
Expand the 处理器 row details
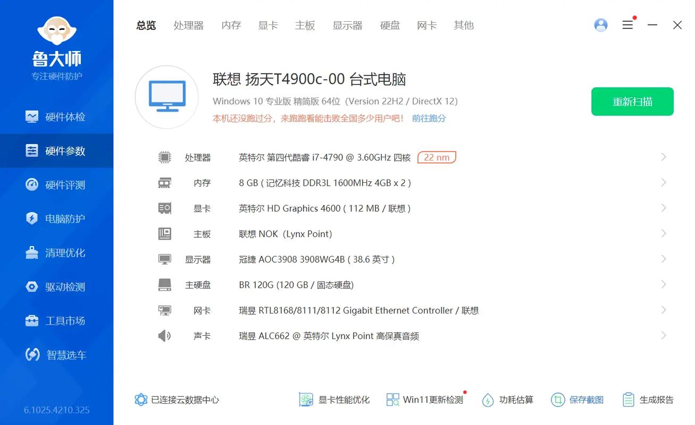click(x=663, y=157)
